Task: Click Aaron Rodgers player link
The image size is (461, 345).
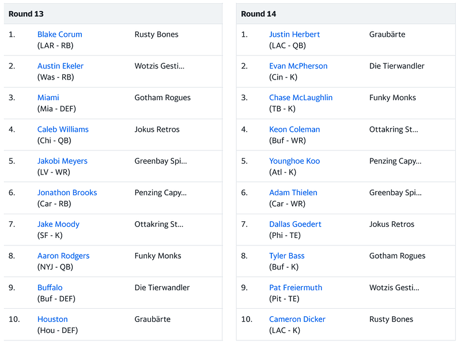Action: pos(63,256)
